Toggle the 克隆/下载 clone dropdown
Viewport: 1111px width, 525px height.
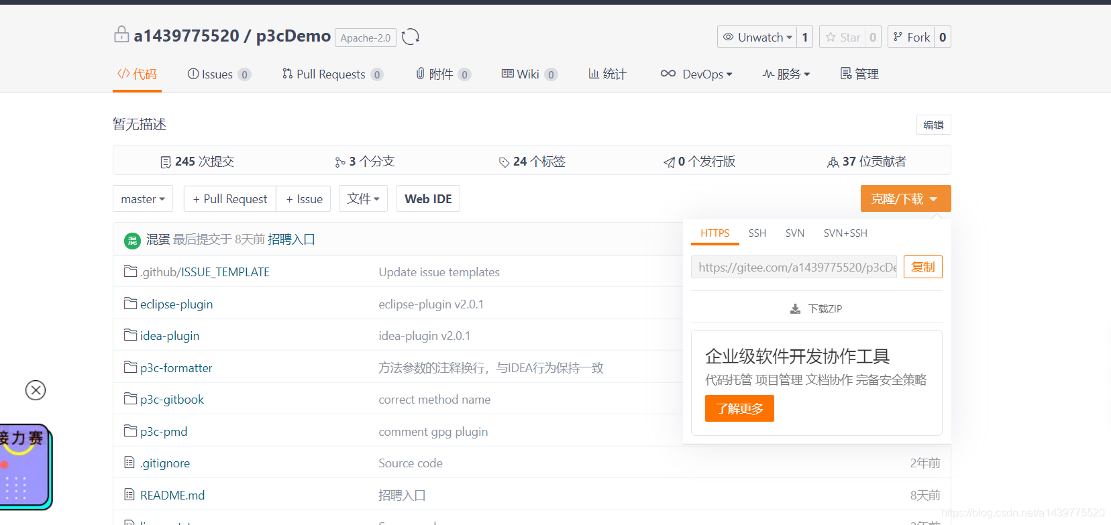click(906, 199)
